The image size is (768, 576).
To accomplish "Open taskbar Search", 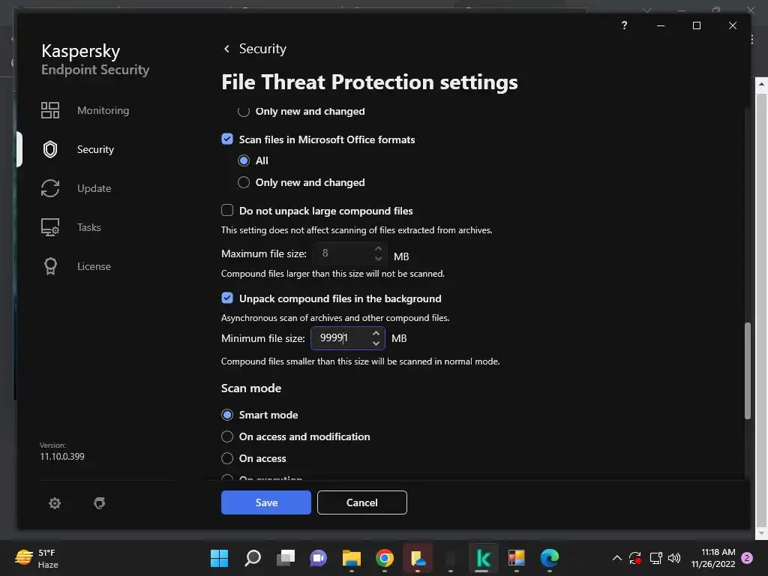I will point(252,558).
